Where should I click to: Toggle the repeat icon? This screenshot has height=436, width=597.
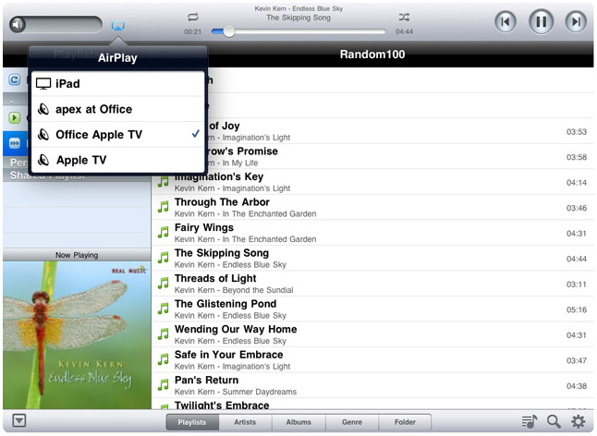click(192, 17)
